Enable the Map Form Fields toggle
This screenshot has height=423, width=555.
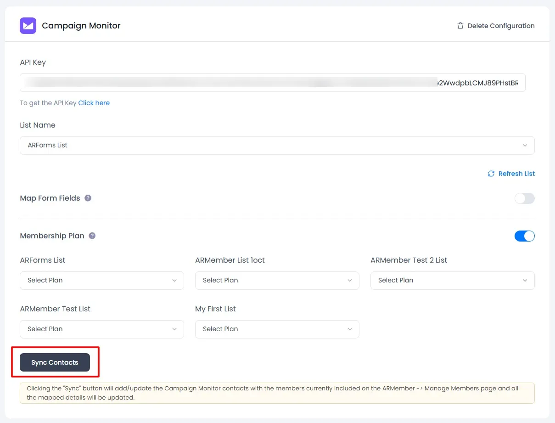click(524, 198)
